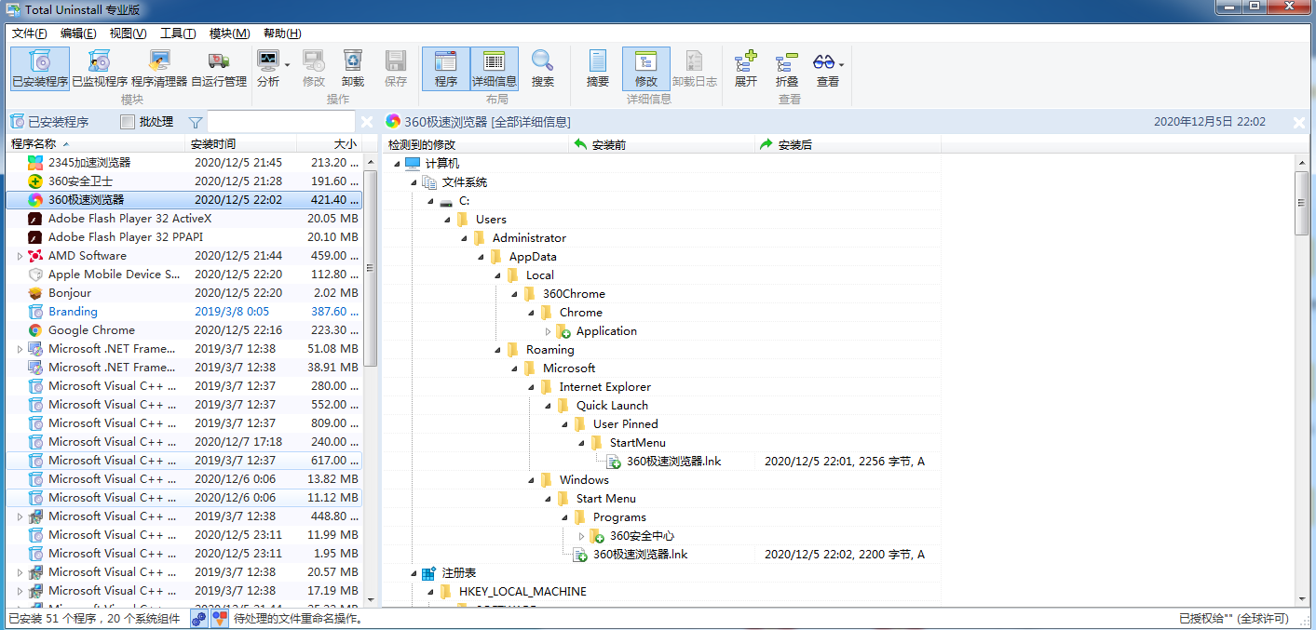Open the 已安装程序 module in the toolbar
Image resolution: width=1316 pixels, height=630 pixels.
[x=40, y=69]
